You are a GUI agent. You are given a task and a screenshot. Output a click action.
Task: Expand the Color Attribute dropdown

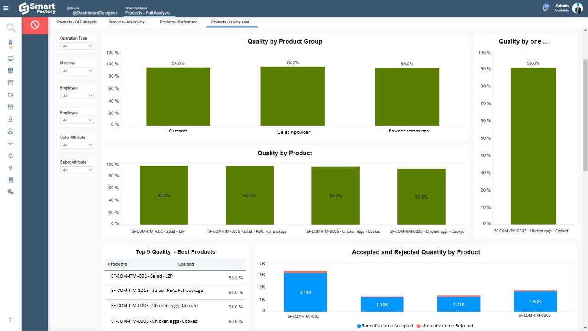pyautogui.click(x=77, y=145)
